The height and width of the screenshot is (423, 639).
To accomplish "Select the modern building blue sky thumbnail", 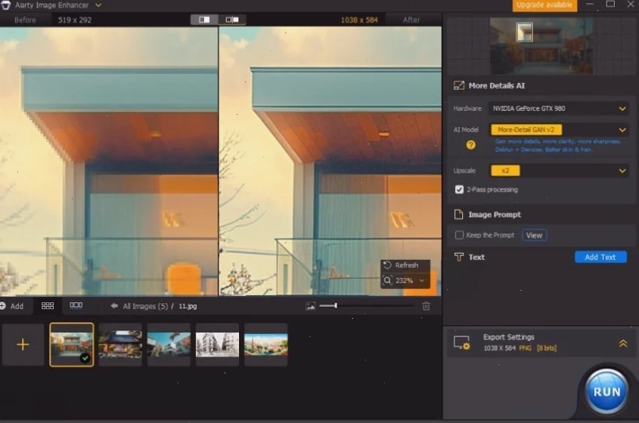I will point(169,345).
